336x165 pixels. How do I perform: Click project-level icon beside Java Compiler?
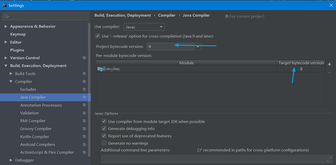[x=84, y=97]
